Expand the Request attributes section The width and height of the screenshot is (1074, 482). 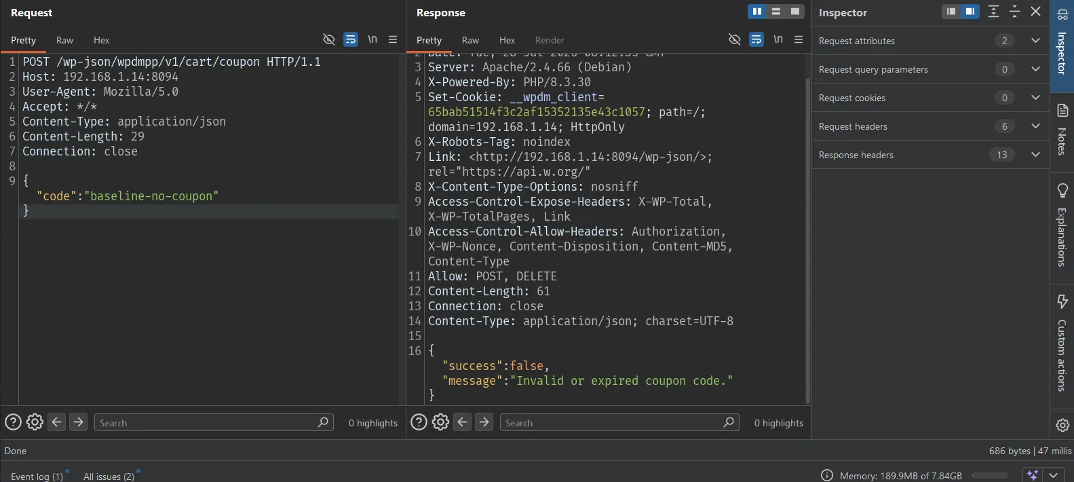[930, 41]
